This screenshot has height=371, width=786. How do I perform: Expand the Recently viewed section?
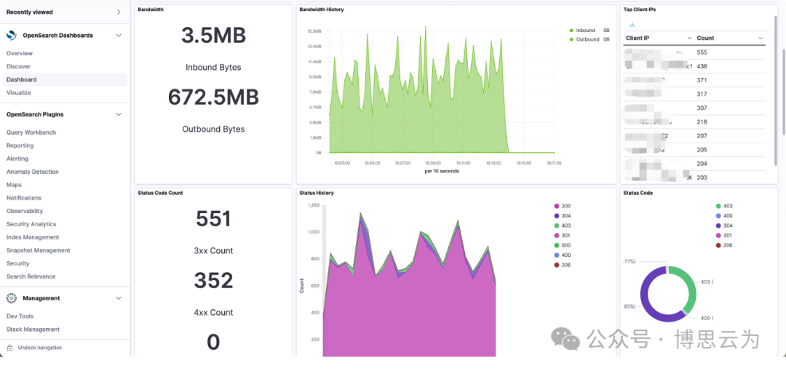(119, 12)
